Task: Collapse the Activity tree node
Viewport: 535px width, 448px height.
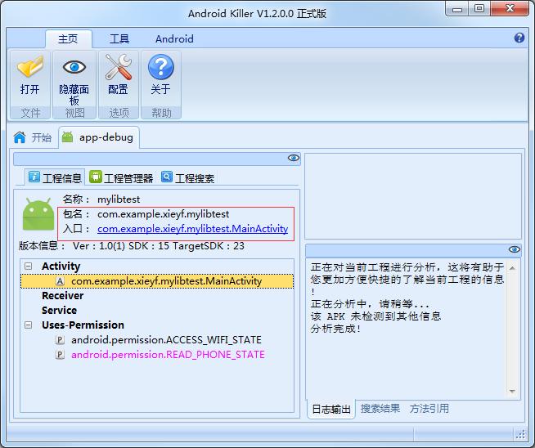Action: (29, 267)
